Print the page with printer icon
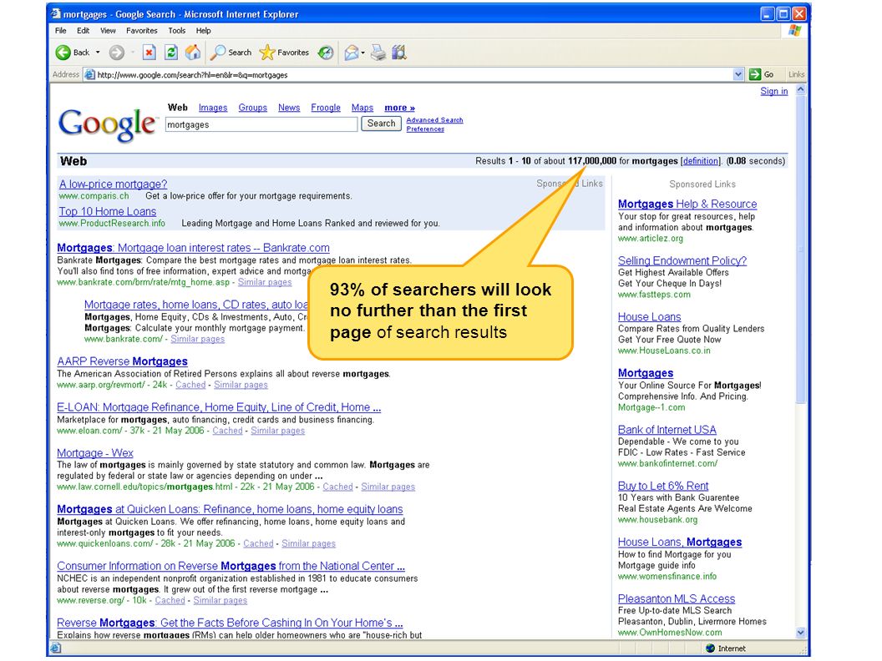882x661 pixels. (x=378, y=53)
